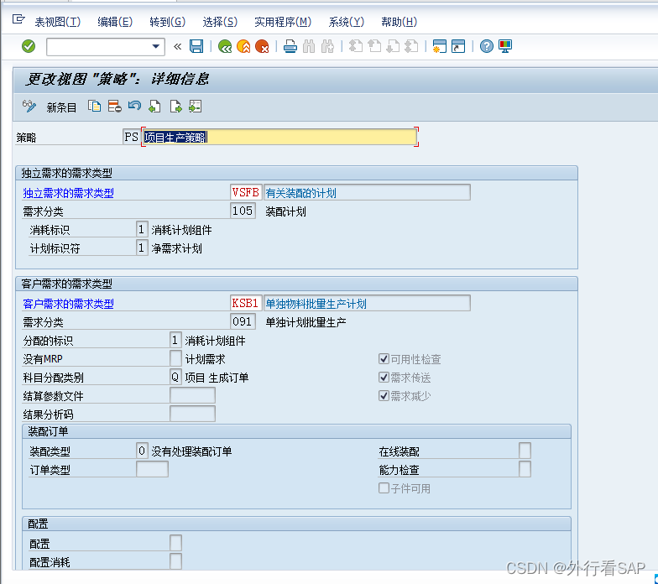Click the 独立需求的需求类型 blue link label
The height and width of the screenshot is (584, 658).
click(x=69, y=193)
